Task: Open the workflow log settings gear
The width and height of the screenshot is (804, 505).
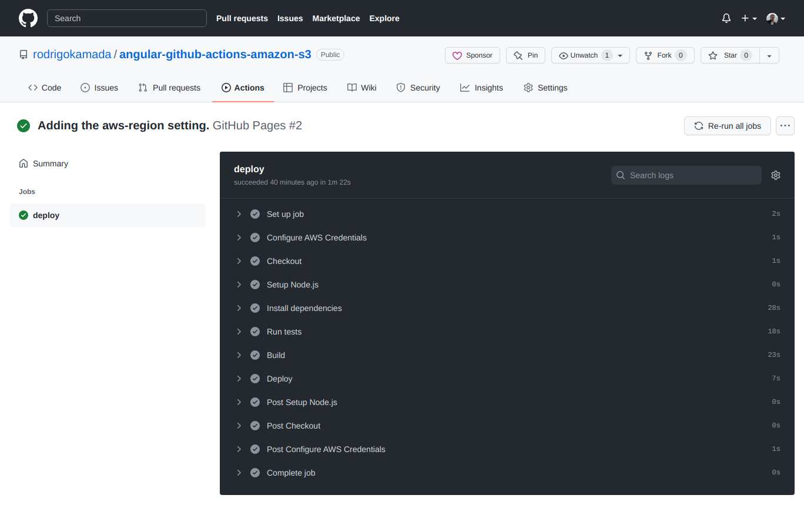Action: tap(775, 175)
